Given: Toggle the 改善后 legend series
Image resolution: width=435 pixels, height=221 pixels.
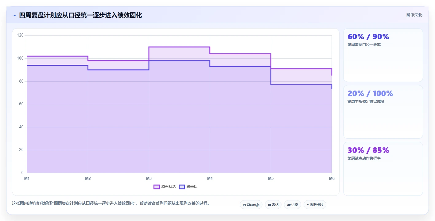Looking at the screenshot, I should [188, 187].
